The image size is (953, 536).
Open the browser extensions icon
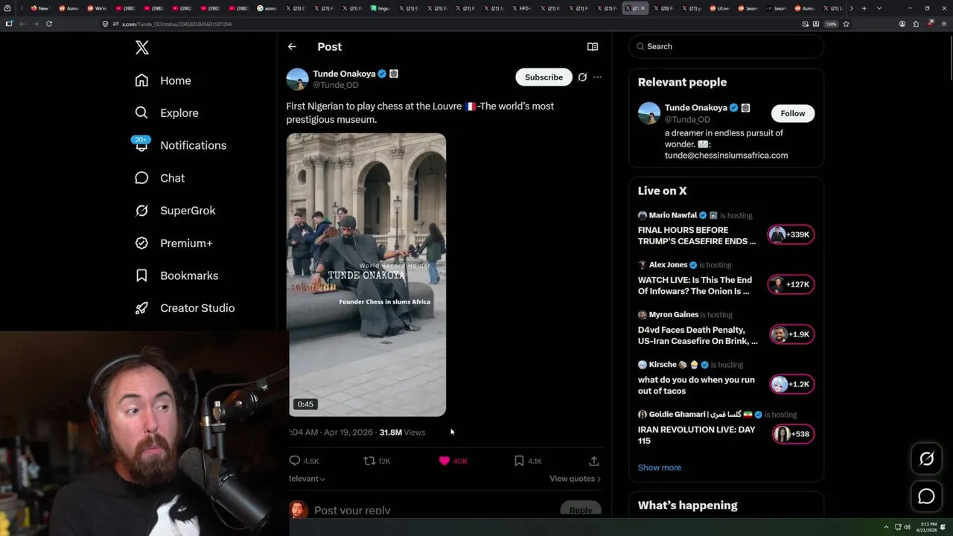916,24
